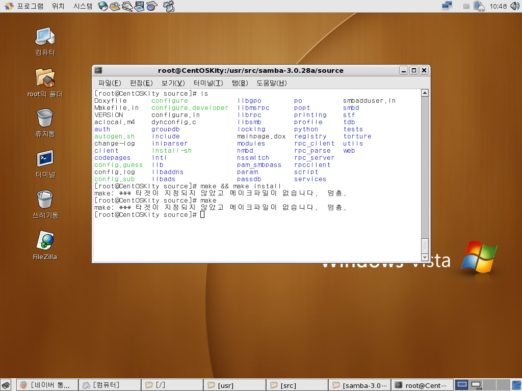This screenshot has height=391, width=522.
Task: Open the terminal 보기(V) menu
Action: coord(173,83)
